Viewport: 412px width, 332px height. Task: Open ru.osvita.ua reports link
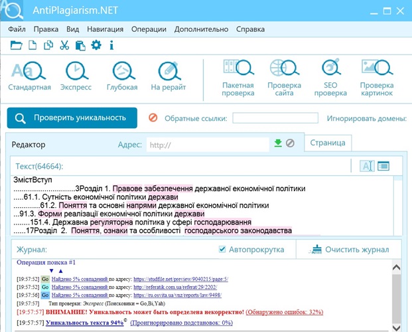click(x=177, y=295)
